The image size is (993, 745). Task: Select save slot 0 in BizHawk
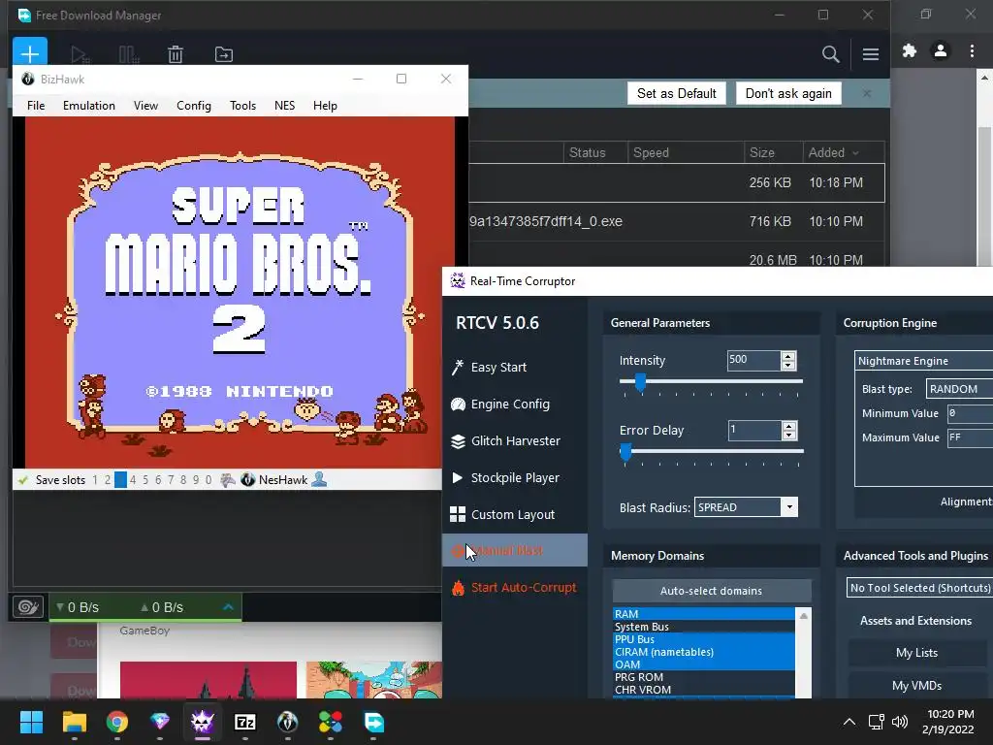coord(208,480)
